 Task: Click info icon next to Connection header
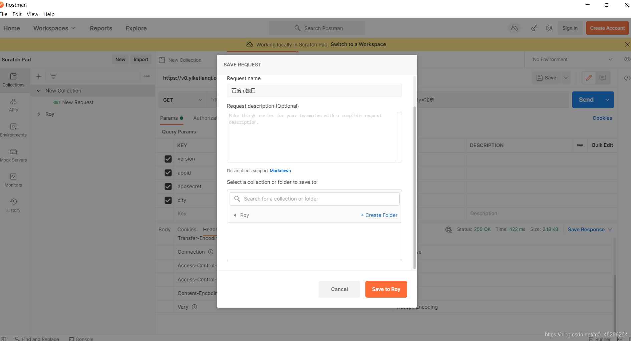point(211,252)
